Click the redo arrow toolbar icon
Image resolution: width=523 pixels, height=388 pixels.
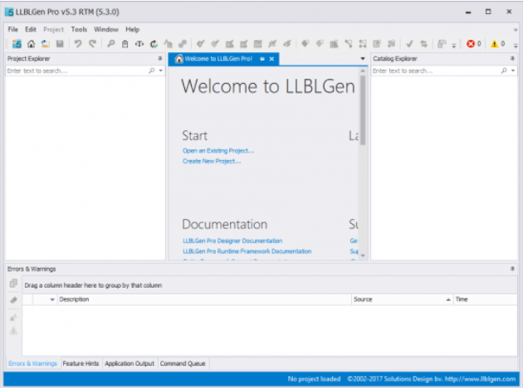coord(92,44)
